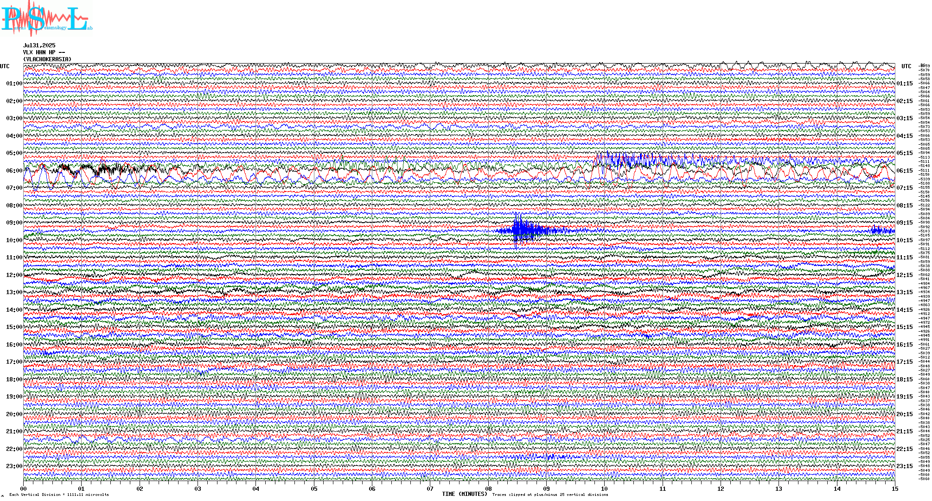This screenshot has height=501, width=932.
Task: Click minute tick 12 on the bottom axis
Action: point(721,488)
